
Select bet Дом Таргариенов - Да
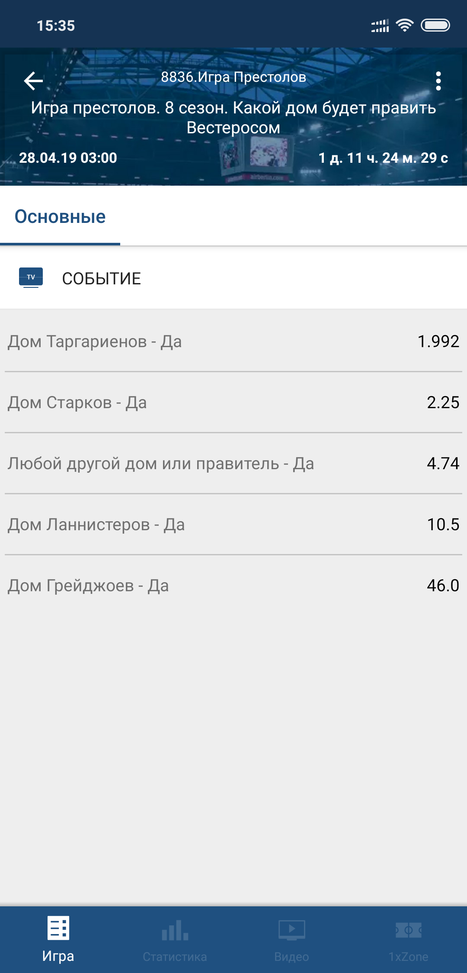[233, 341]
